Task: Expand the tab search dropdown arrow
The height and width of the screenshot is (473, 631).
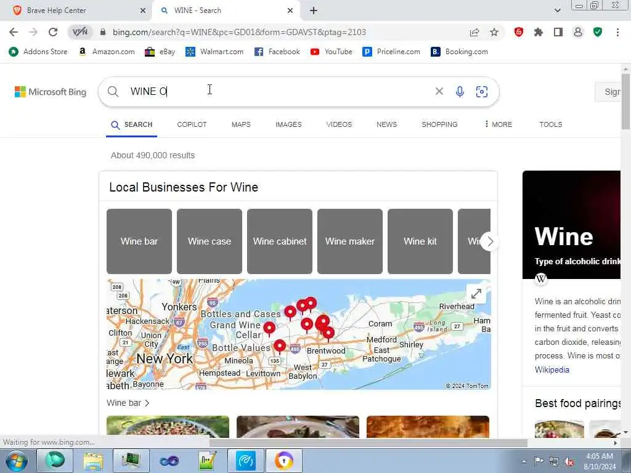Action: [557, 10]
